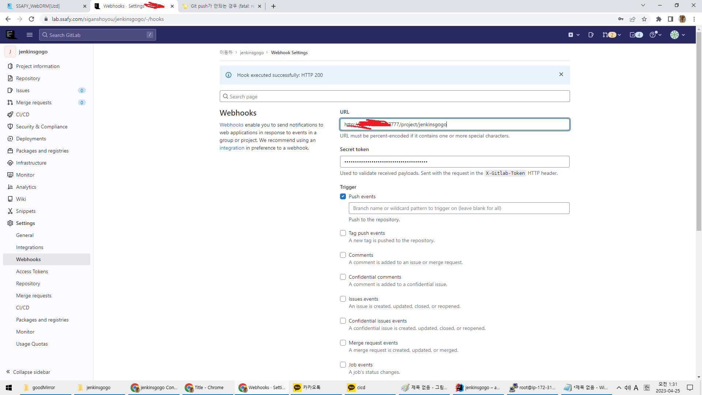Click Security & Compliance shield icon
The image size is (702, 395).
tap(10, 127)
